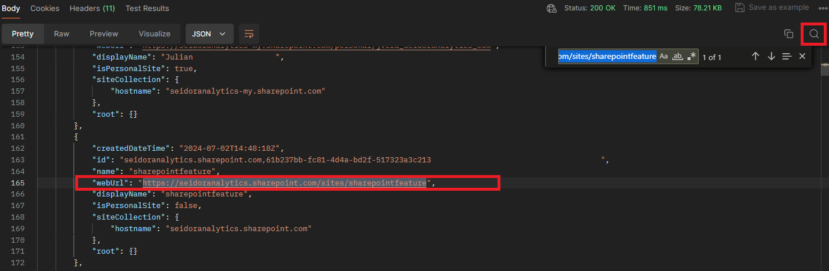
Task: Open the three-dot more options menu
Action: point(823,8)
